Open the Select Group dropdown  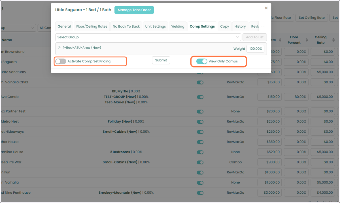(x=148, y=37)
